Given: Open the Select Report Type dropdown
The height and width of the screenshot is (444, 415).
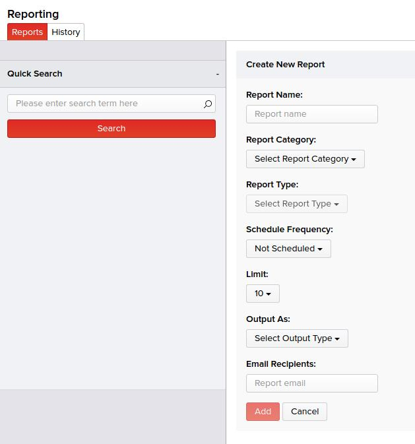Looking at the screenshot, I should 296,204.
